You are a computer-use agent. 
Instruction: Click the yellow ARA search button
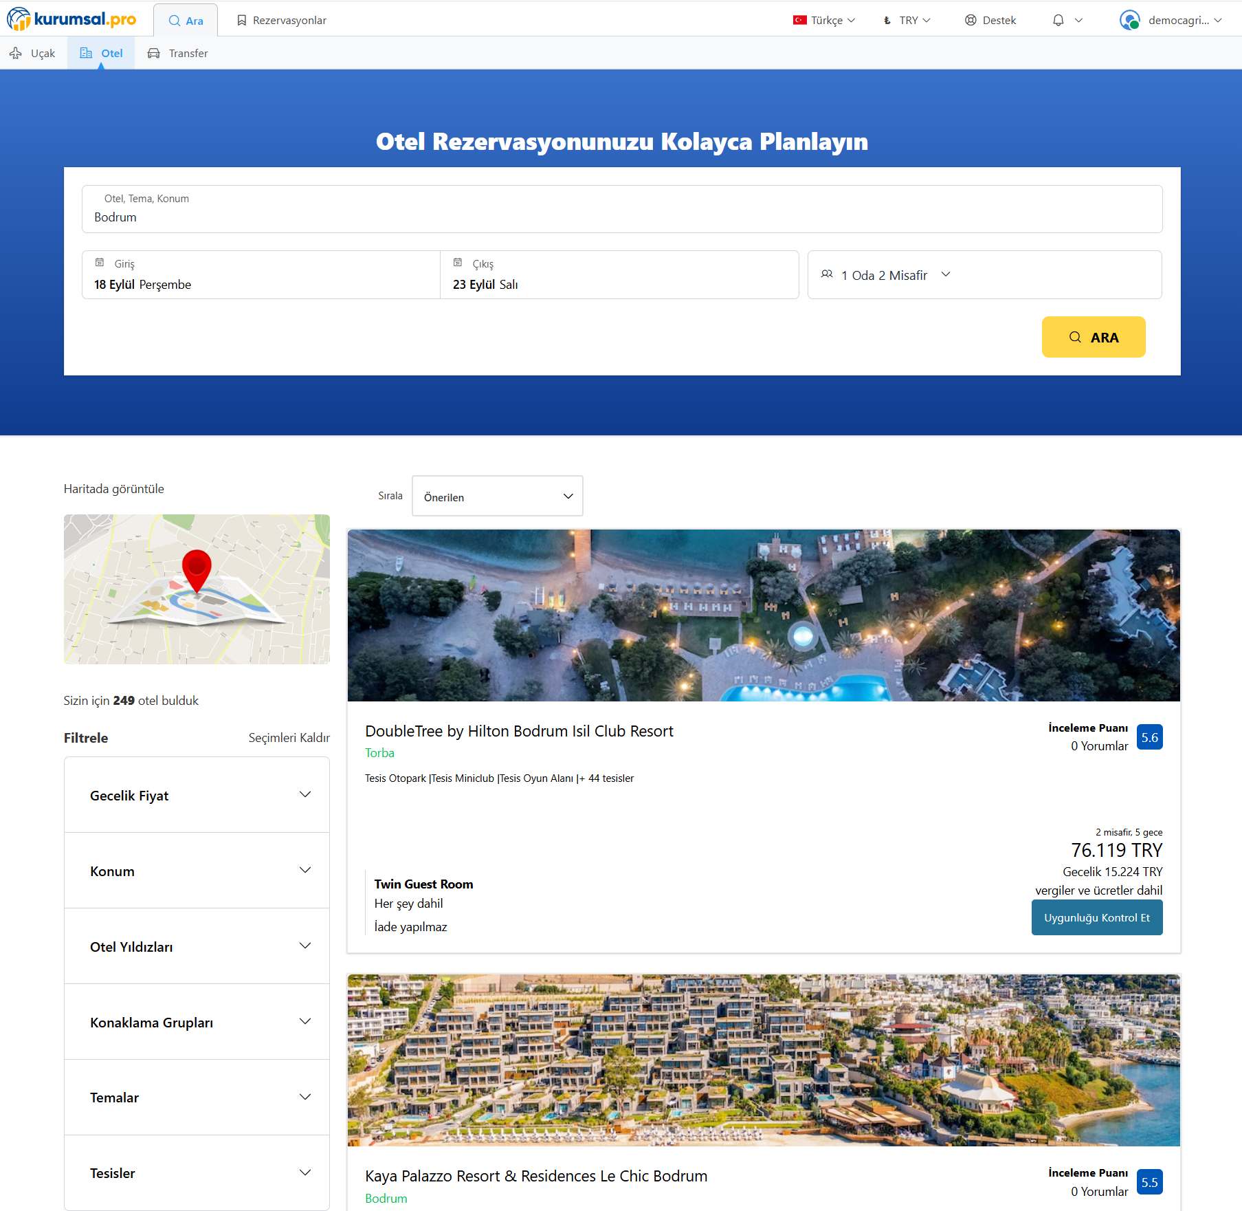1094,337
